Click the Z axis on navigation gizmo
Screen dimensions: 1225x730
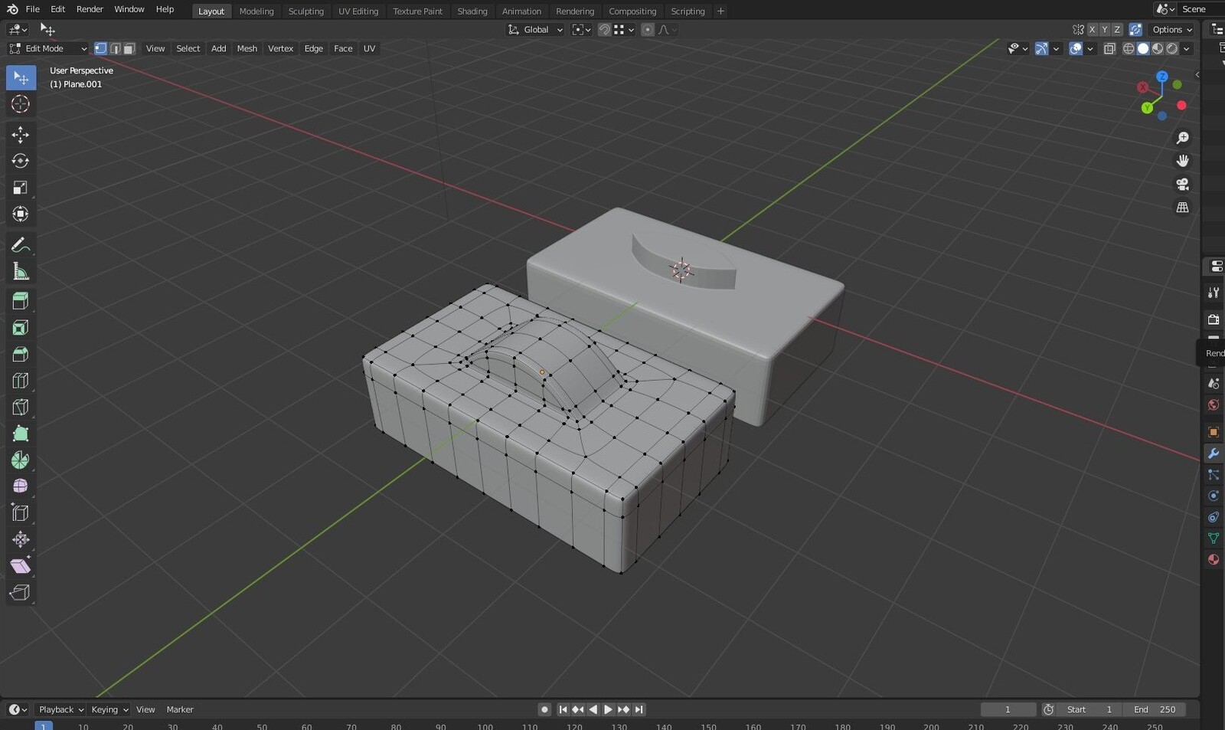tap(1162, 77)
